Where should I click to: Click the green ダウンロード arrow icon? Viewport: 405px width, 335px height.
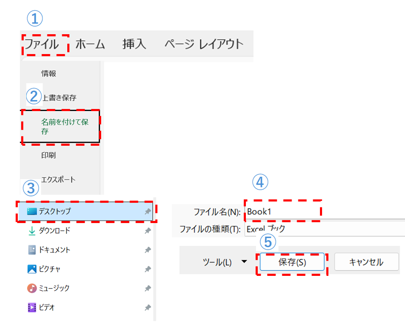pos(32,231)
